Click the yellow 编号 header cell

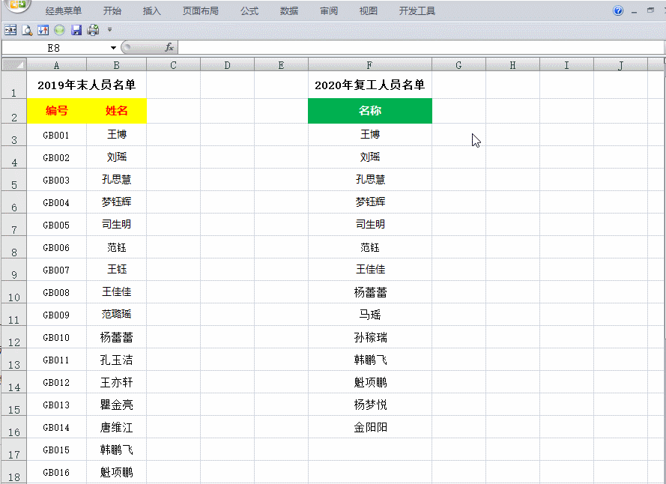(56, 111)
